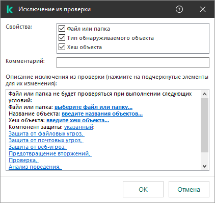The height and width of the screenshot is (203, 215).
Task: Change protection component via "указанный" link
Action: (78, 127)
